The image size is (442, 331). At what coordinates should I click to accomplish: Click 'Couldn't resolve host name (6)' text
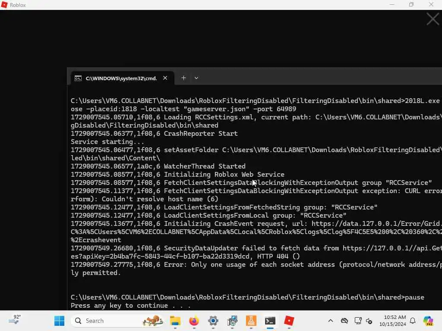point(160,199)
